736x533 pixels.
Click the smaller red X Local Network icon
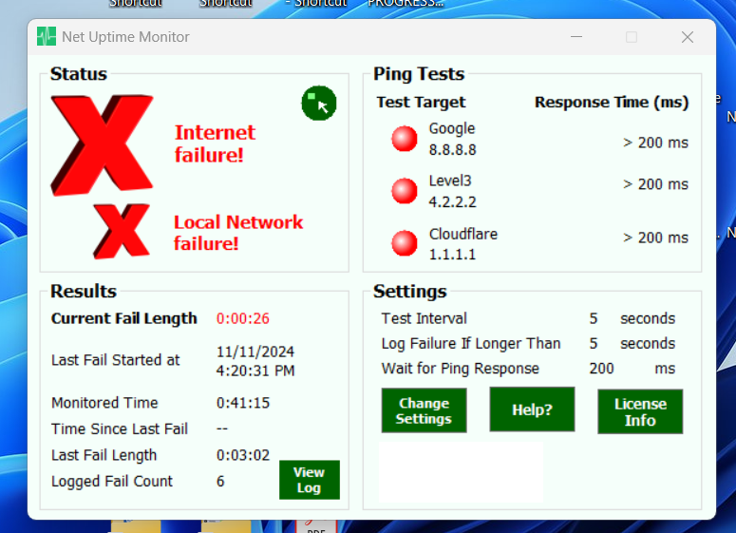point(122,231)
